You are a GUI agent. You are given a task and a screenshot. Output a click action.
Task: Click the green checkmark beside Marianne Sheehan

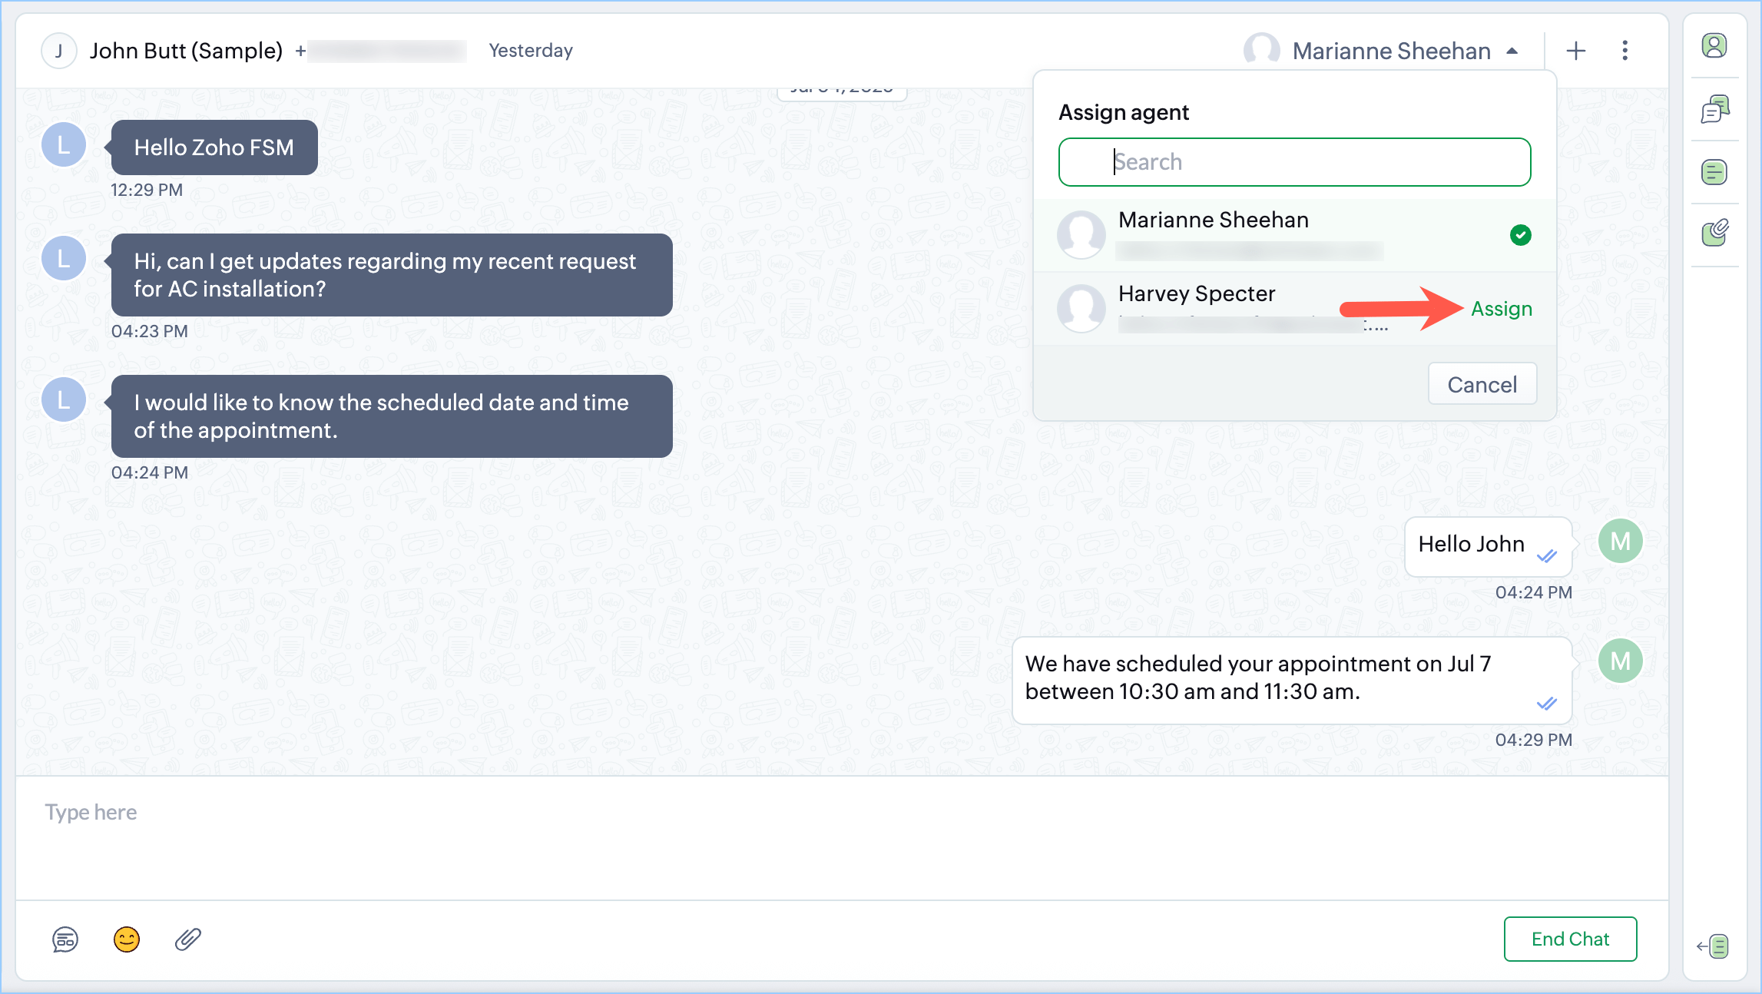1520,235
